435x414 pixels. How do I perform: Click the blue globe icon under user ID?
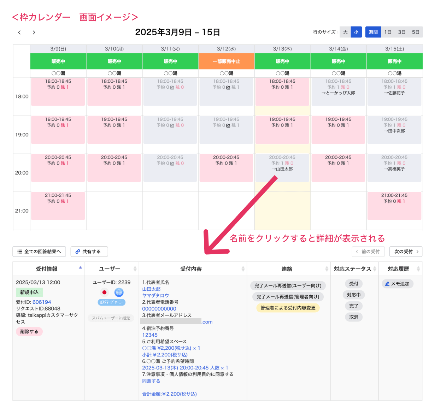119,292
